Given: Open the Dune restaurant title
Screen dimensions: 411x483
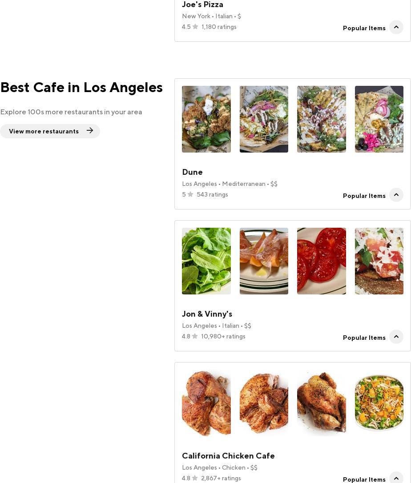Looking at the screenshot, I should pos(192,172).
